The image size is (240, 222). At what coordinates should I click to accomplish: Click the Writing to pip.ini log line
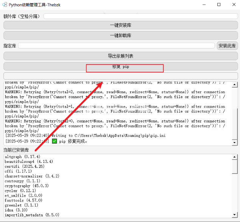[x=85, y=136]
